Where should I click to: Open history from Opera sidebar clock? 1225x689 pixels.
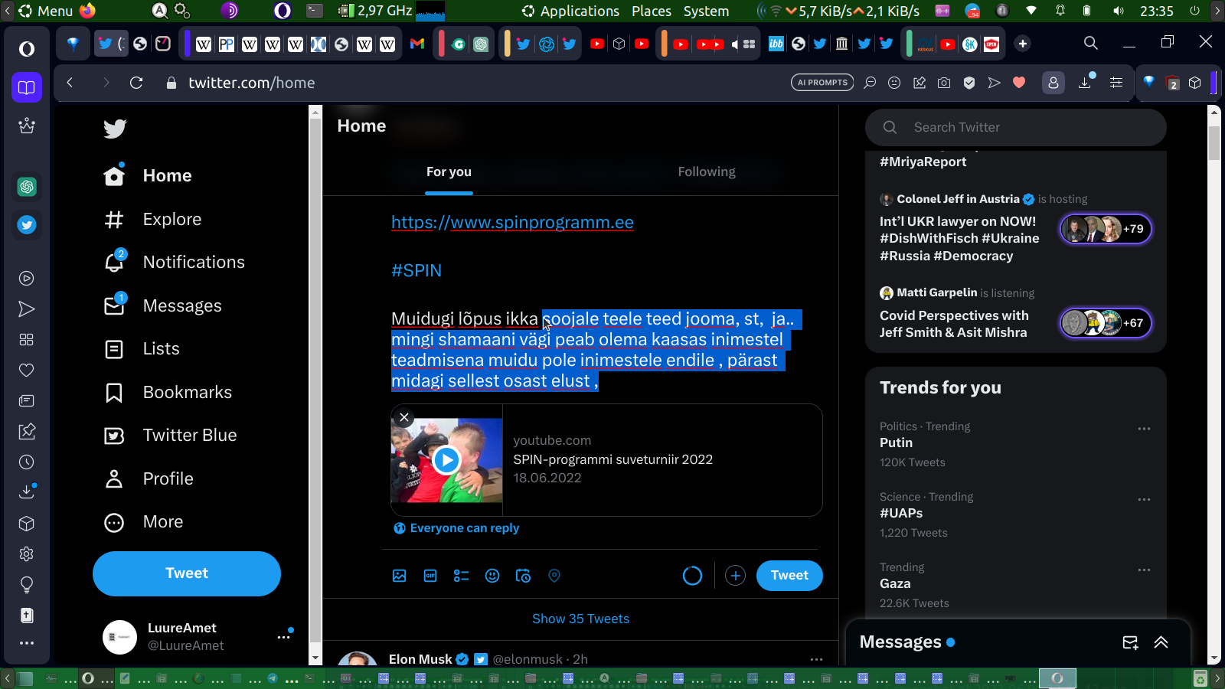(x=27, y=462)
